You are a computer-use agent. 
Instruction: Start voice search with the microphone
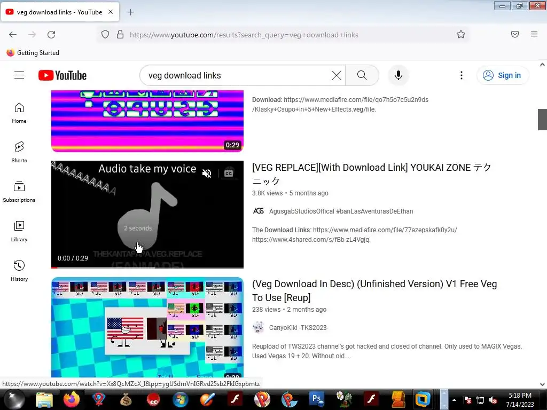pos(398,75)
